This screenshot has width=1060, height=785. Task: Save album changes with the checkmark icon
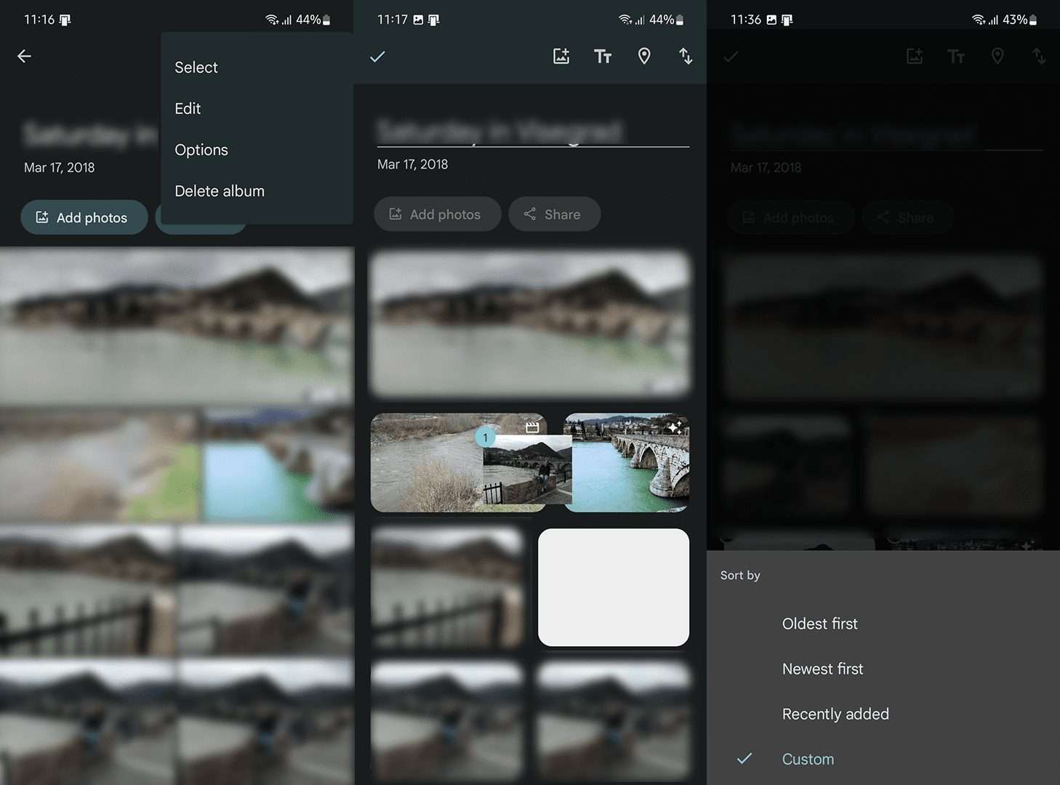pyautogui.click(x=377, y=56)
